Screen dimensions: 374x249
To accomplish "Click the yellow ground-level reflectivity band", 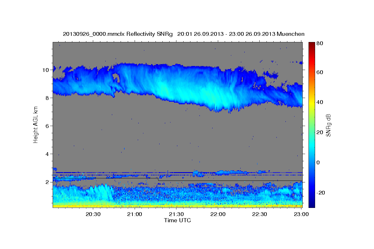I will pos(177,205).
